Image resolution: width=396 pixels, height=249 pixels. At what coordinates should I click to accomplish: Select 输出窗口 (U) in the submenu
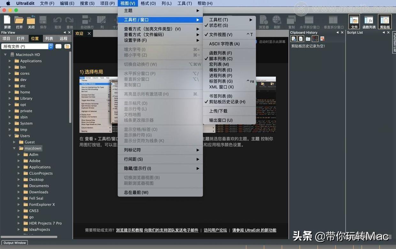(x=229, y=120)
